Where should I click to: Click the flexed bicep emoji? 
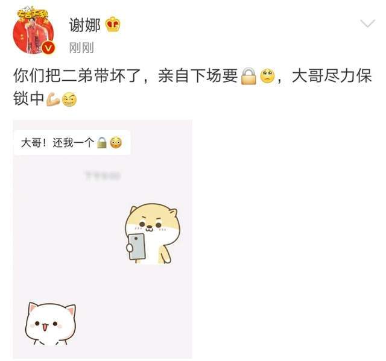click(x=53, y=99)
